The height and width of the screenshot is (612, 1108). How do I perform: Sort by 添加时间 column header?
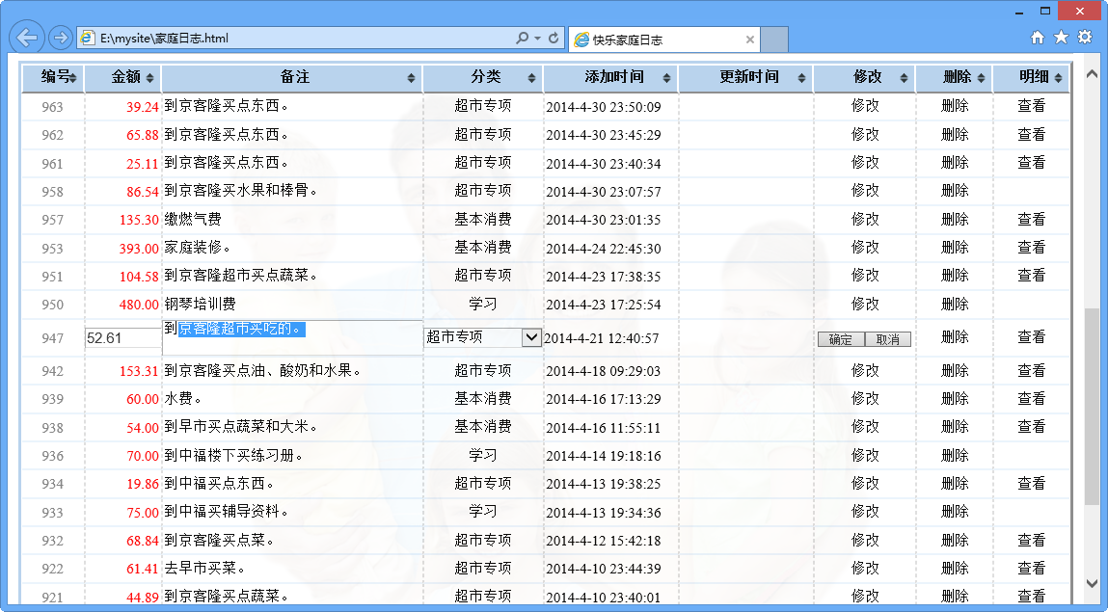tap(611, 78)
